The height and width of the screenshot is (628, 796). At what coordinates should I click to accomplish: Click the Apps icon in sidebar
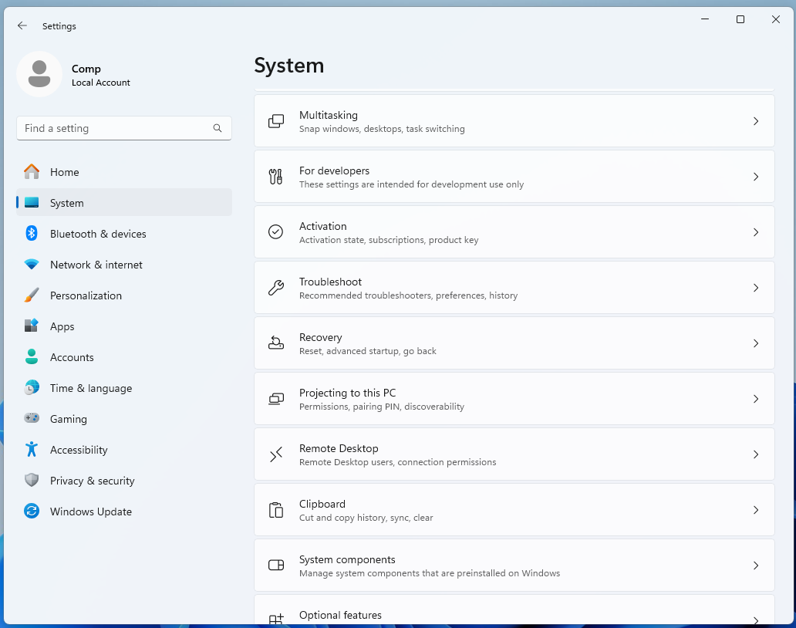pyautogui.click(x=32, y=326)
